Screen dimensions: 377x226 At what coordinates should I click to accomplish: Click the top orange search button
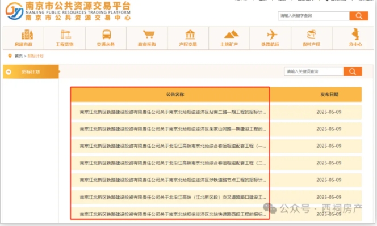(x=359, y=16)
